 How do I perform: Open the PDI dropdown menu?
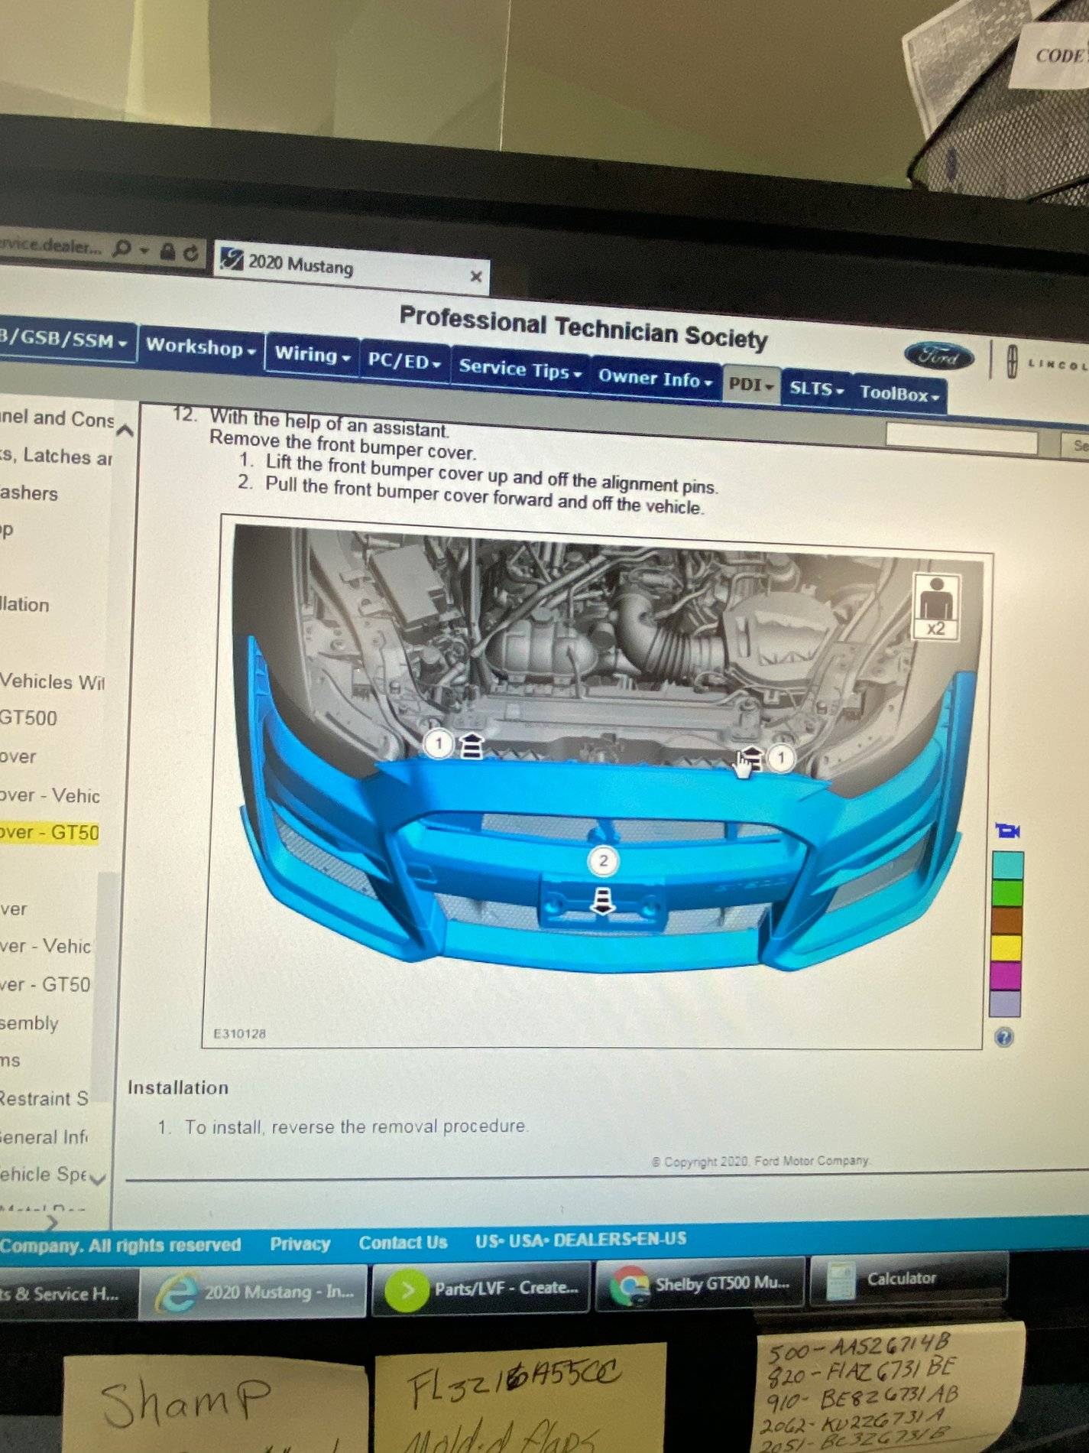click(x=750, y=384)
